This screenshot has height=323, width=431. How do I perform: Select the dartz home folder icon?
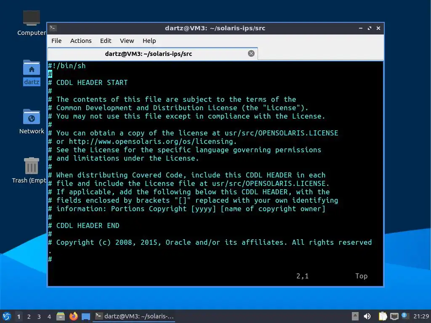(x=31, y=73)
